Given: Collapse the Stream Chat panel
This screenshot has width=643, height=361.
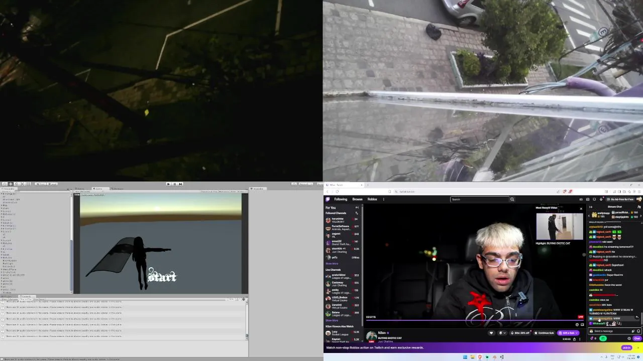Looking at the screenshot, I should 591,207.
